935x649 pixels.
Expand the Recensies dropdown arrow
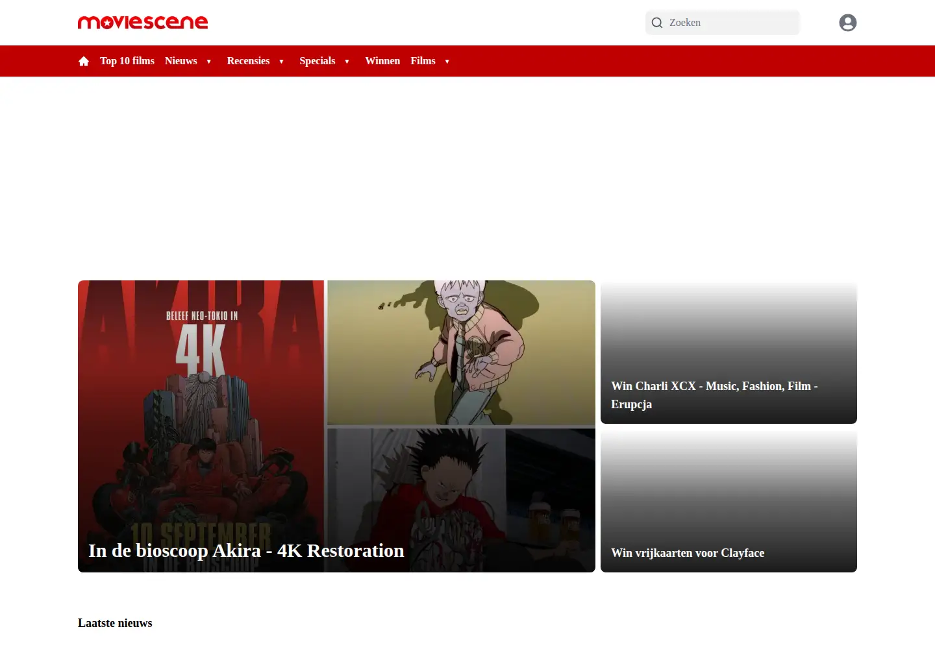(x=281, y=62)
